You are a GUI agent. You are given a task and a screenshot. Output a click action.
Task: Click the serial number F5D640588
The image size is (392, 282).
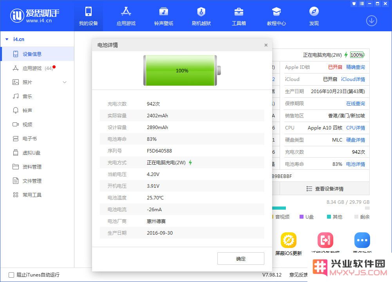coord(159,151)
